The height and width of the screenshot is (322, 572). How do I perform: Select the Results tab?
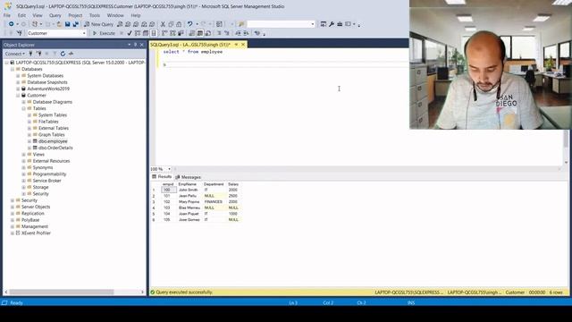pyautogui.click(x=162, y=177)
